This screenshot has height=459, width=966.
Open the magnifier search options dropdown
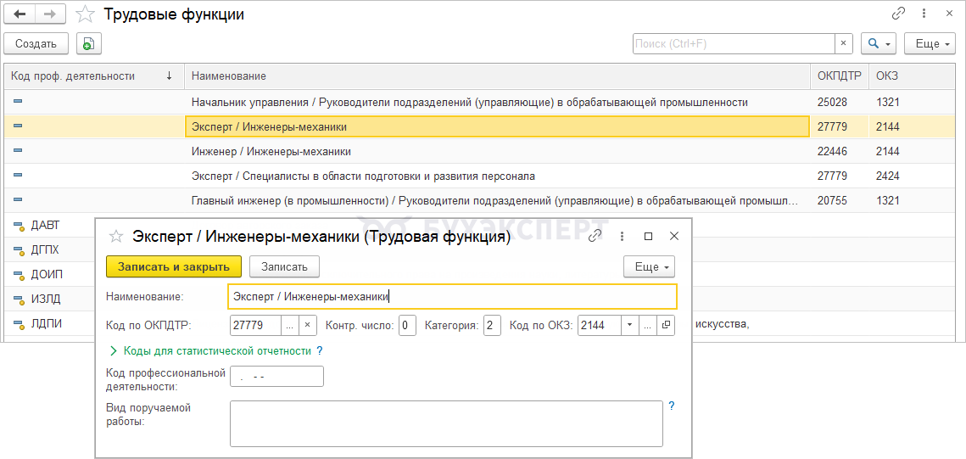878,44
